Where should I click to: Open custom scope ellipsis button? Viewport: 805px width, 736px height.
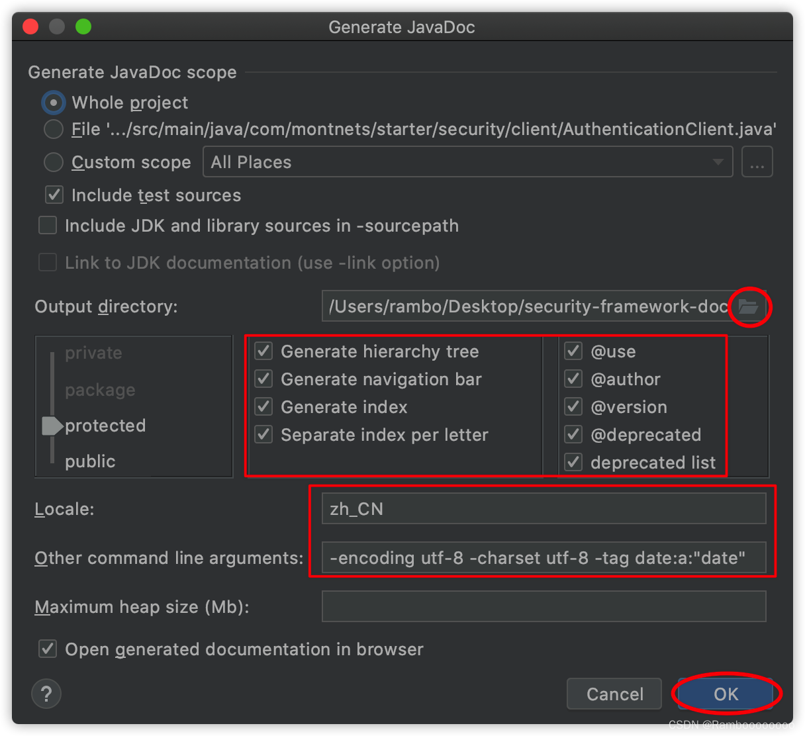click(757, 162)
